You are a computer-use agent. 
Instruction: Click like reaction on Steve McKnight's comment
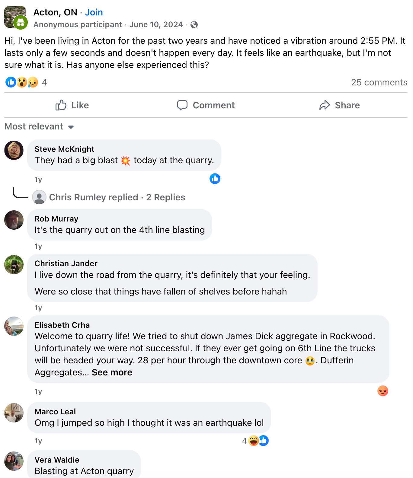pos(215,179)
